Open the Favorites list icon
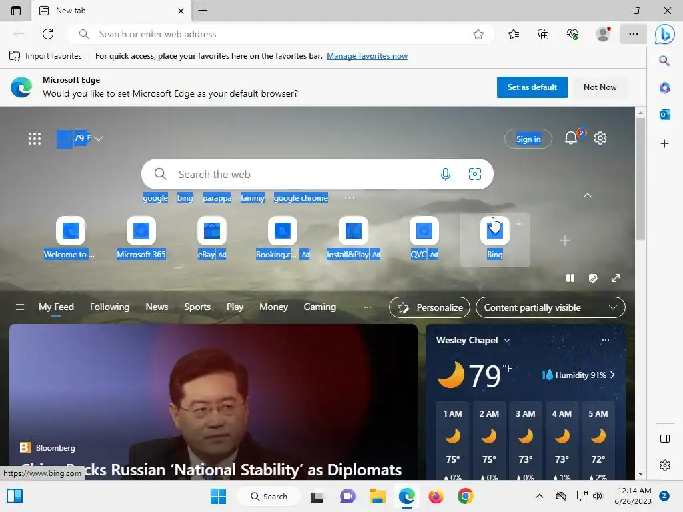The image size is (683, 512). [x=514, y=34]
